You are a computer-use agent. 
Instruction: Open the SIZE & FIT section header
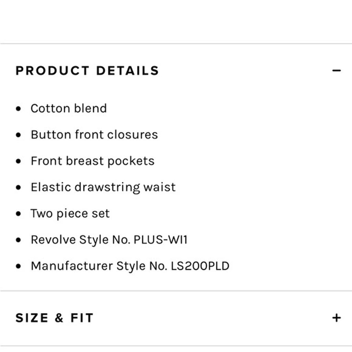pos(176,318)
